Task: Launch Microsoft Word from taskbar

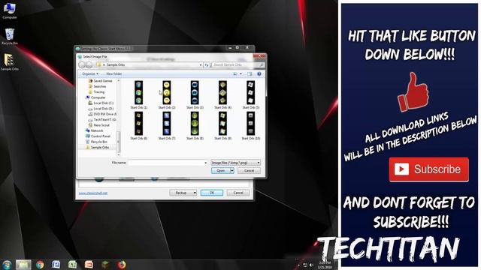Action: tap(56, 265)
